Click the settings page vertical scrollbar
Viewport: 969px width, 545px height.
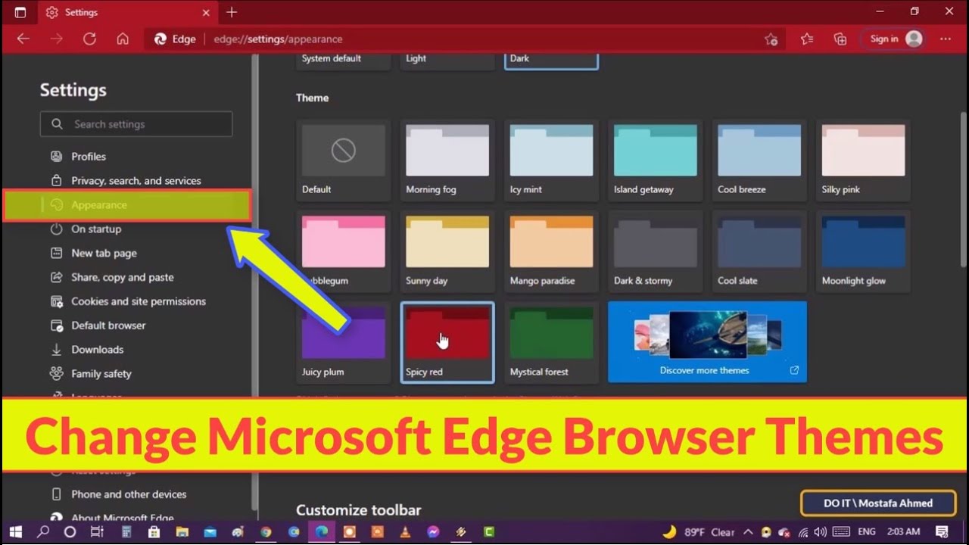963,189
